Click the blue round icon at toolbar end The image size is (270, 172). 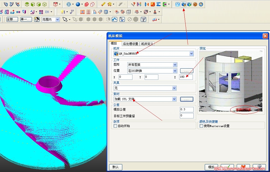click(x=201, y=4)
